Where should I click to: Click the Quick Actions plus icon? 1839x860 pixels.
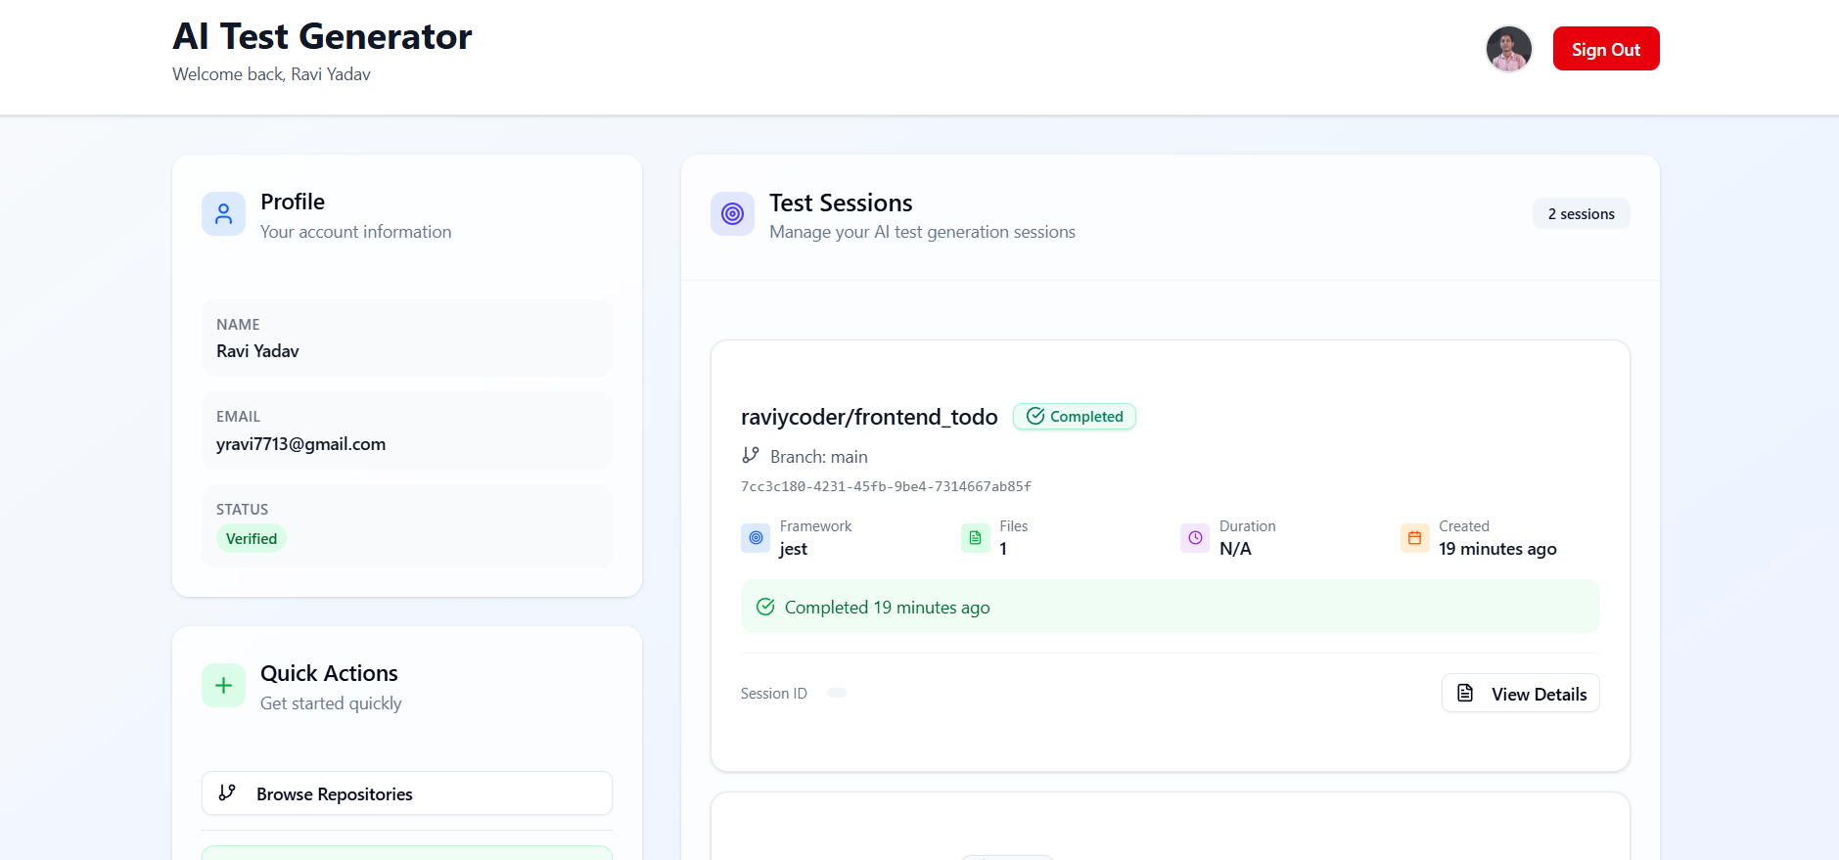[223, 685]
